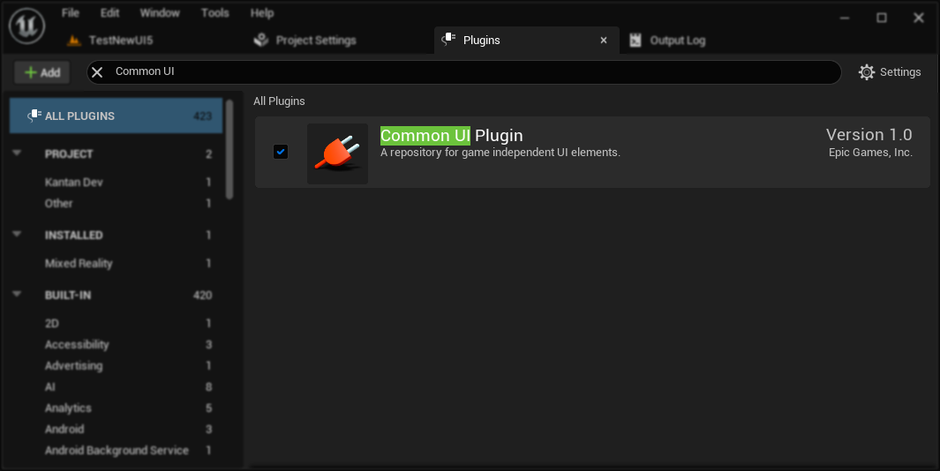Select the 2D category
Image resolution: width=940 pixels, height=471 pixels.
click(x=117, y=323)
